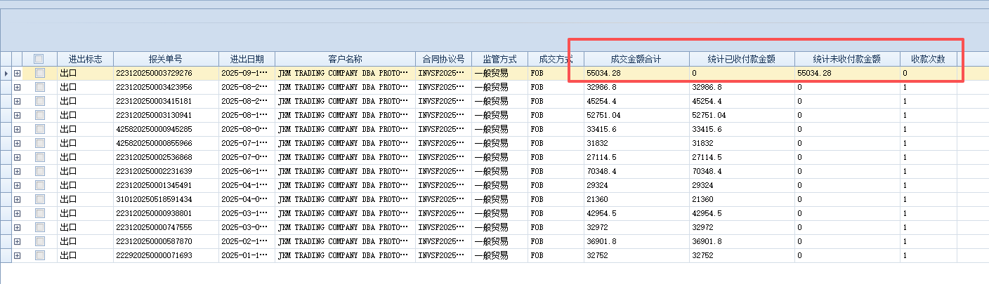This screenshot has width=989, height=284.
Task: Expand the row for declaration 310120250518591434
Action: click(x=18, y=199)
